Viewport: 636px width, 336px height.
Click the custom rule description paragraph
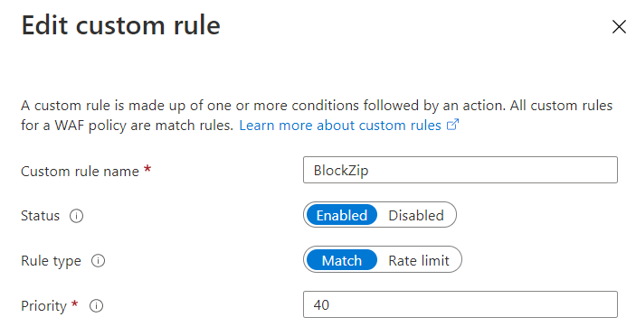(317, 116)
